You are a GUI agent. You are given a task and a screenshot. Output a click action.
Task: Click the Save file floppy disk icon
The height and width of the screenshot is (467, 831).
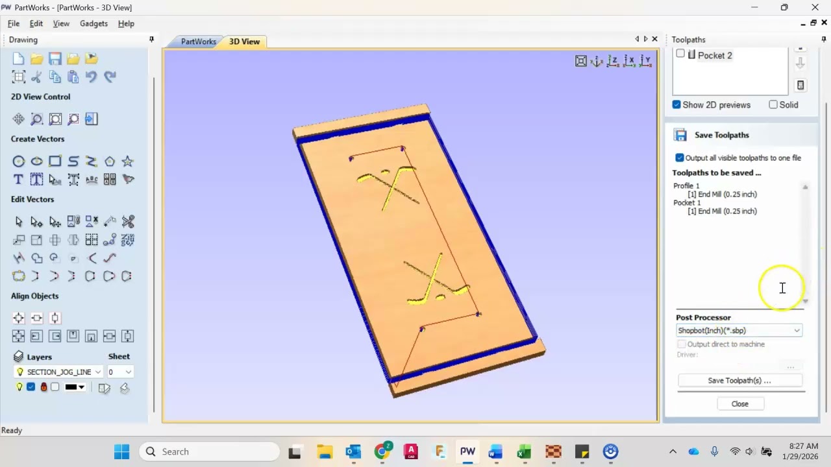(x=55, y=59)
